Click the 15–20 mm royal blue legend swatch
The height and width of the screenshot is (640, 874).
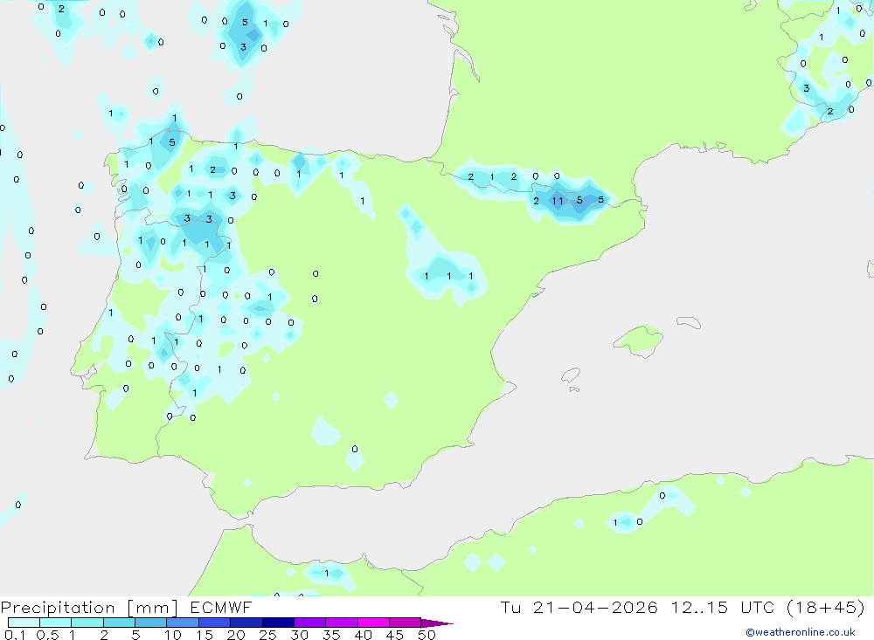coord(215,623)
